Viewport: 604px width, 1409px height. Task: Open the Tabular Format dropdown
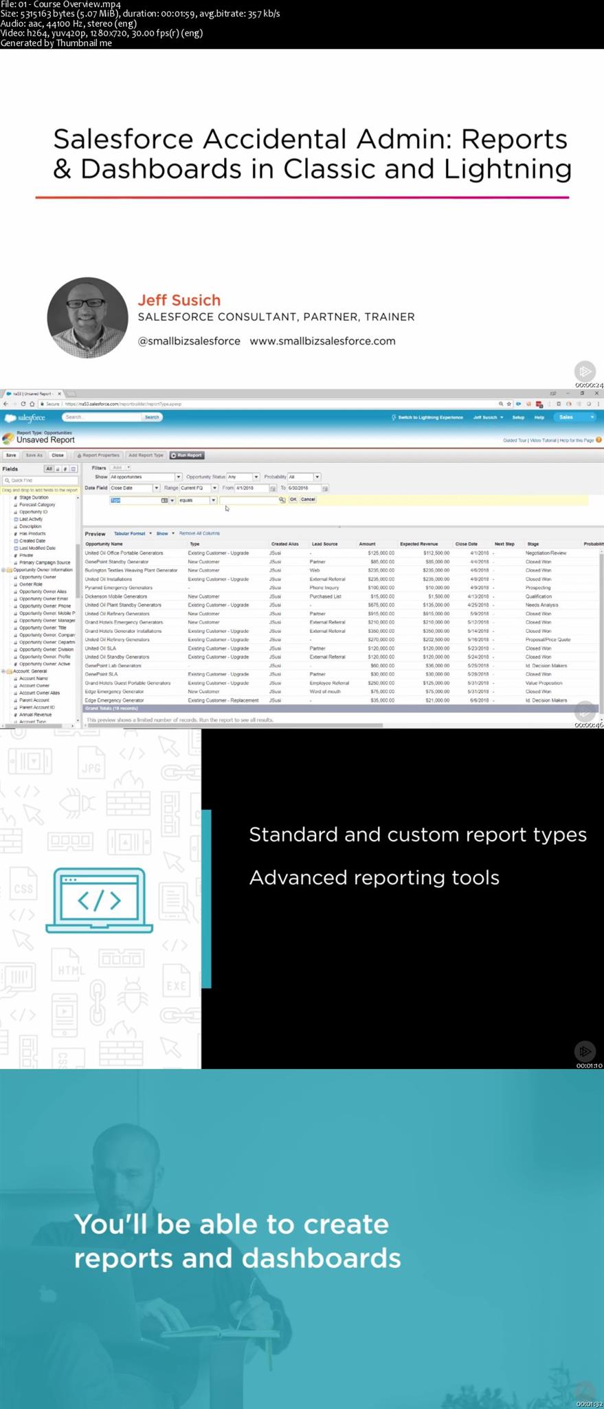(x=133, y=533)
